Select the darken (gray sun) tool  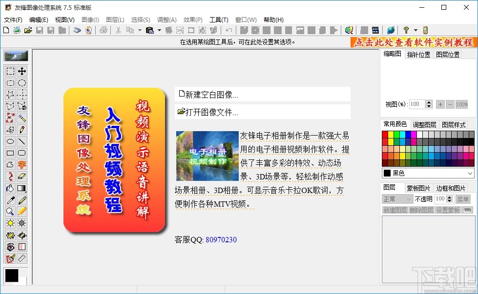click(22, 223)
